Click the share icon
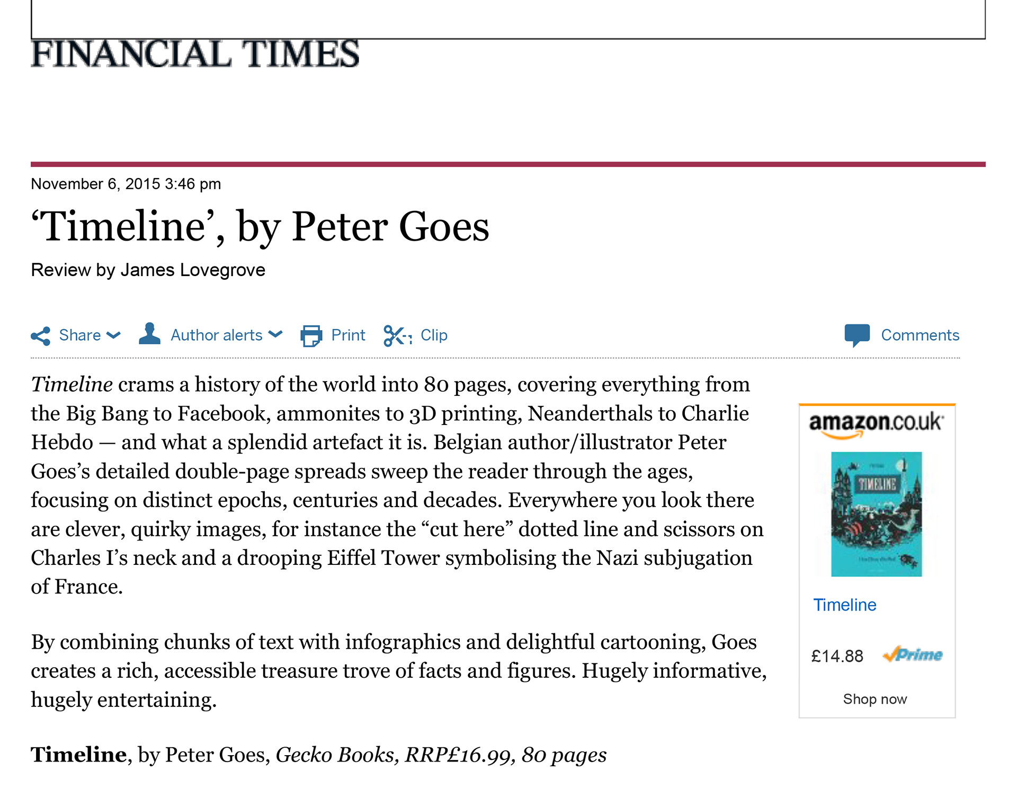 pos(41,336)
